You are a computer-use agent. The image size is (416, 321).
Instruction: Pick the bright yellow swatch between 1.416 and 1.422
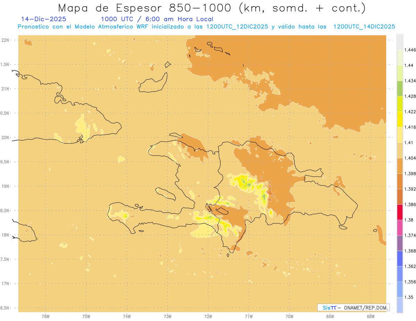(400, 119)
